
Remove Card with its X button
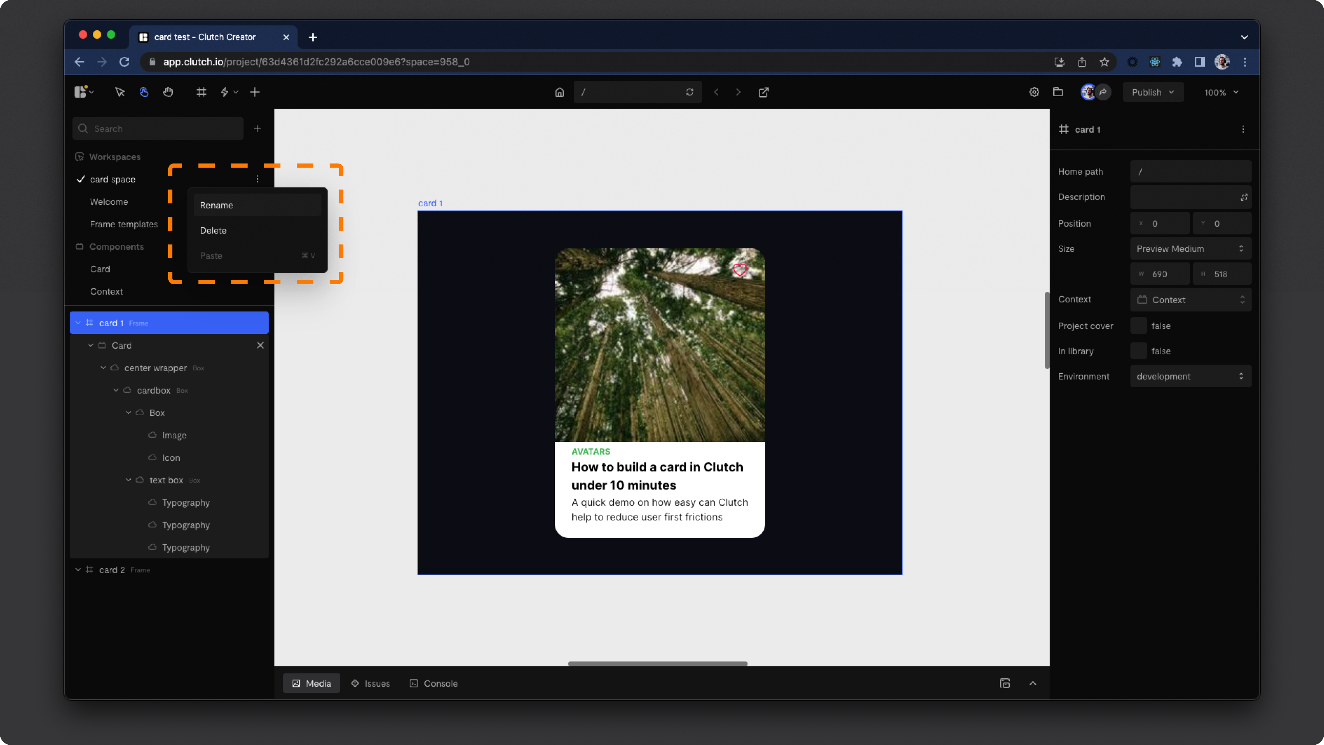[x=260, y=346]
